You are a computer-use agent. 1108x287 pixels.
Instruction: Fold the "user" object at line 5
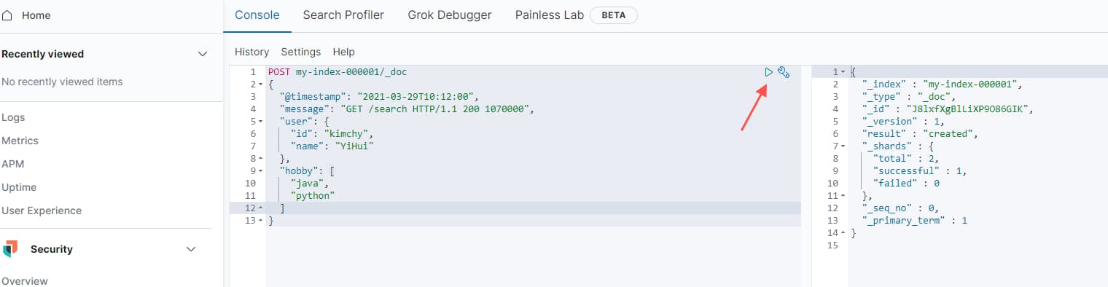pos(262,122)
